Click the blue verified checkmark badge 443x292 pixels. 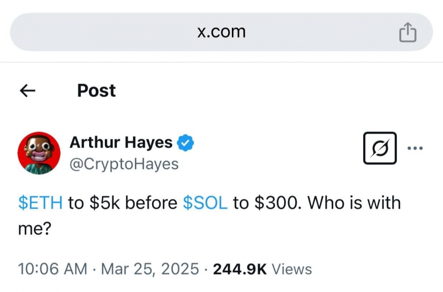click(186, 143)
